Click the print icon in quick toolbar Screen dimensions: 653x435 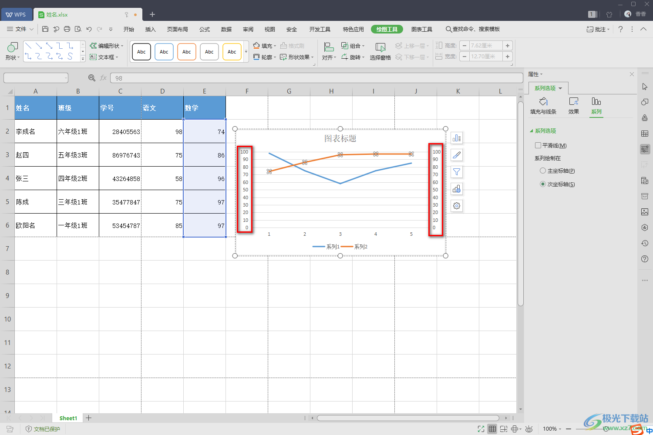[x=67, y=29]
